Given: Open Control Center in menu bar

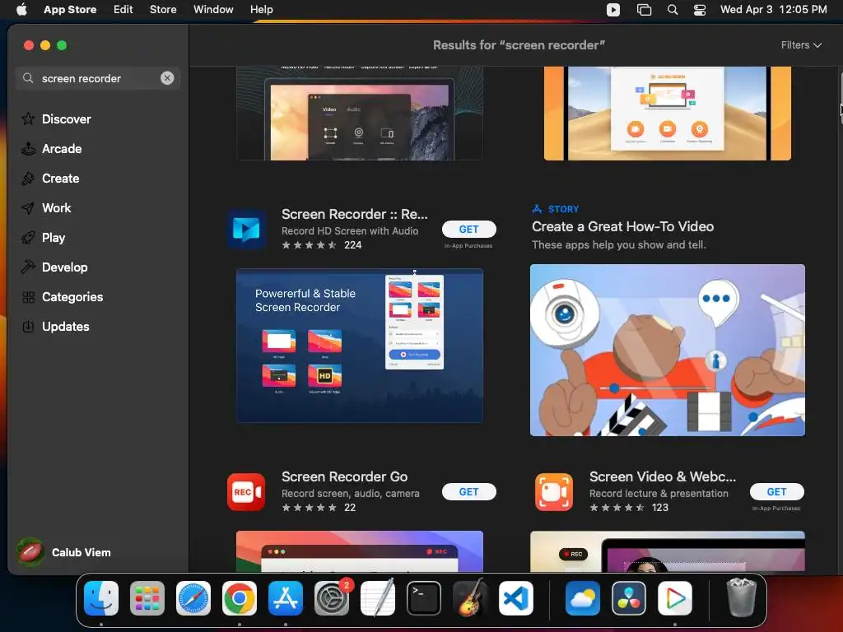Looking at the screenshot, I should click(700, 10).
